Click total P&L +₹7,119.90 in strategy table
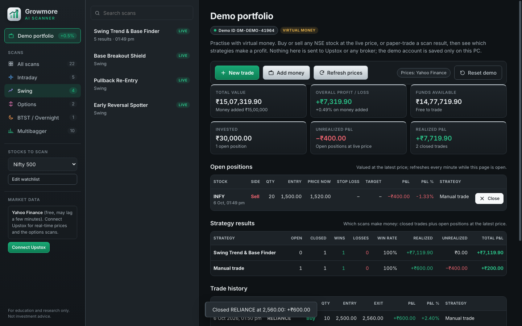The width and height of the screenshot is (522, 326). pos(490,252)
